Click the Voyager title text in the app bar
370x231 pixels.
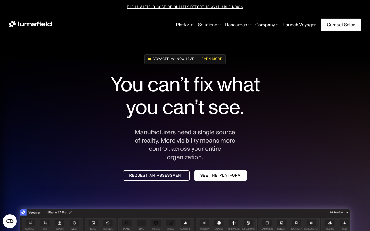tap(34, 213)
